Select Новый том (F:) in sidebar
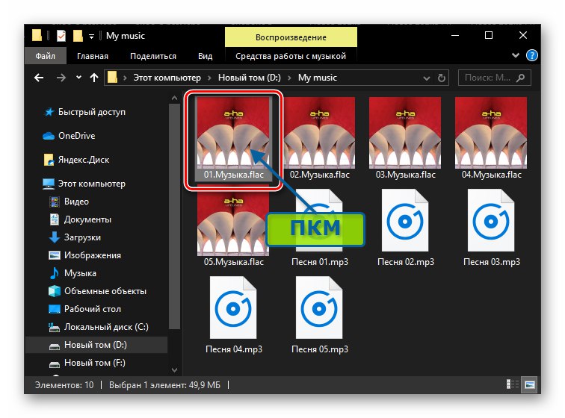This screenshot has height=418, width=565. click(95, 363)
